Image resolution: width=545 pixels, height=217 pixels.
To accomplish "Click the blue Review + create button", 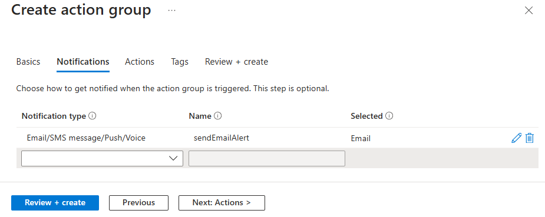I will [55, 203].
